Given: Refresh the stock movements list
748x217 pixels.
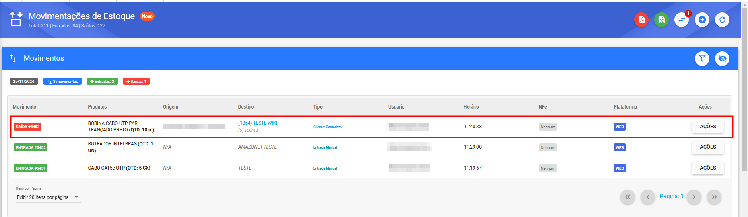Looking at the screenshot, I should pos(722,20).
